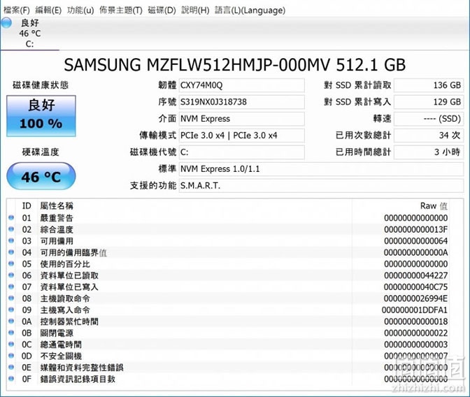This screenshot has height=397, width=470.
Task: Click the Raw 值 column header
Action: pos(434,206)
